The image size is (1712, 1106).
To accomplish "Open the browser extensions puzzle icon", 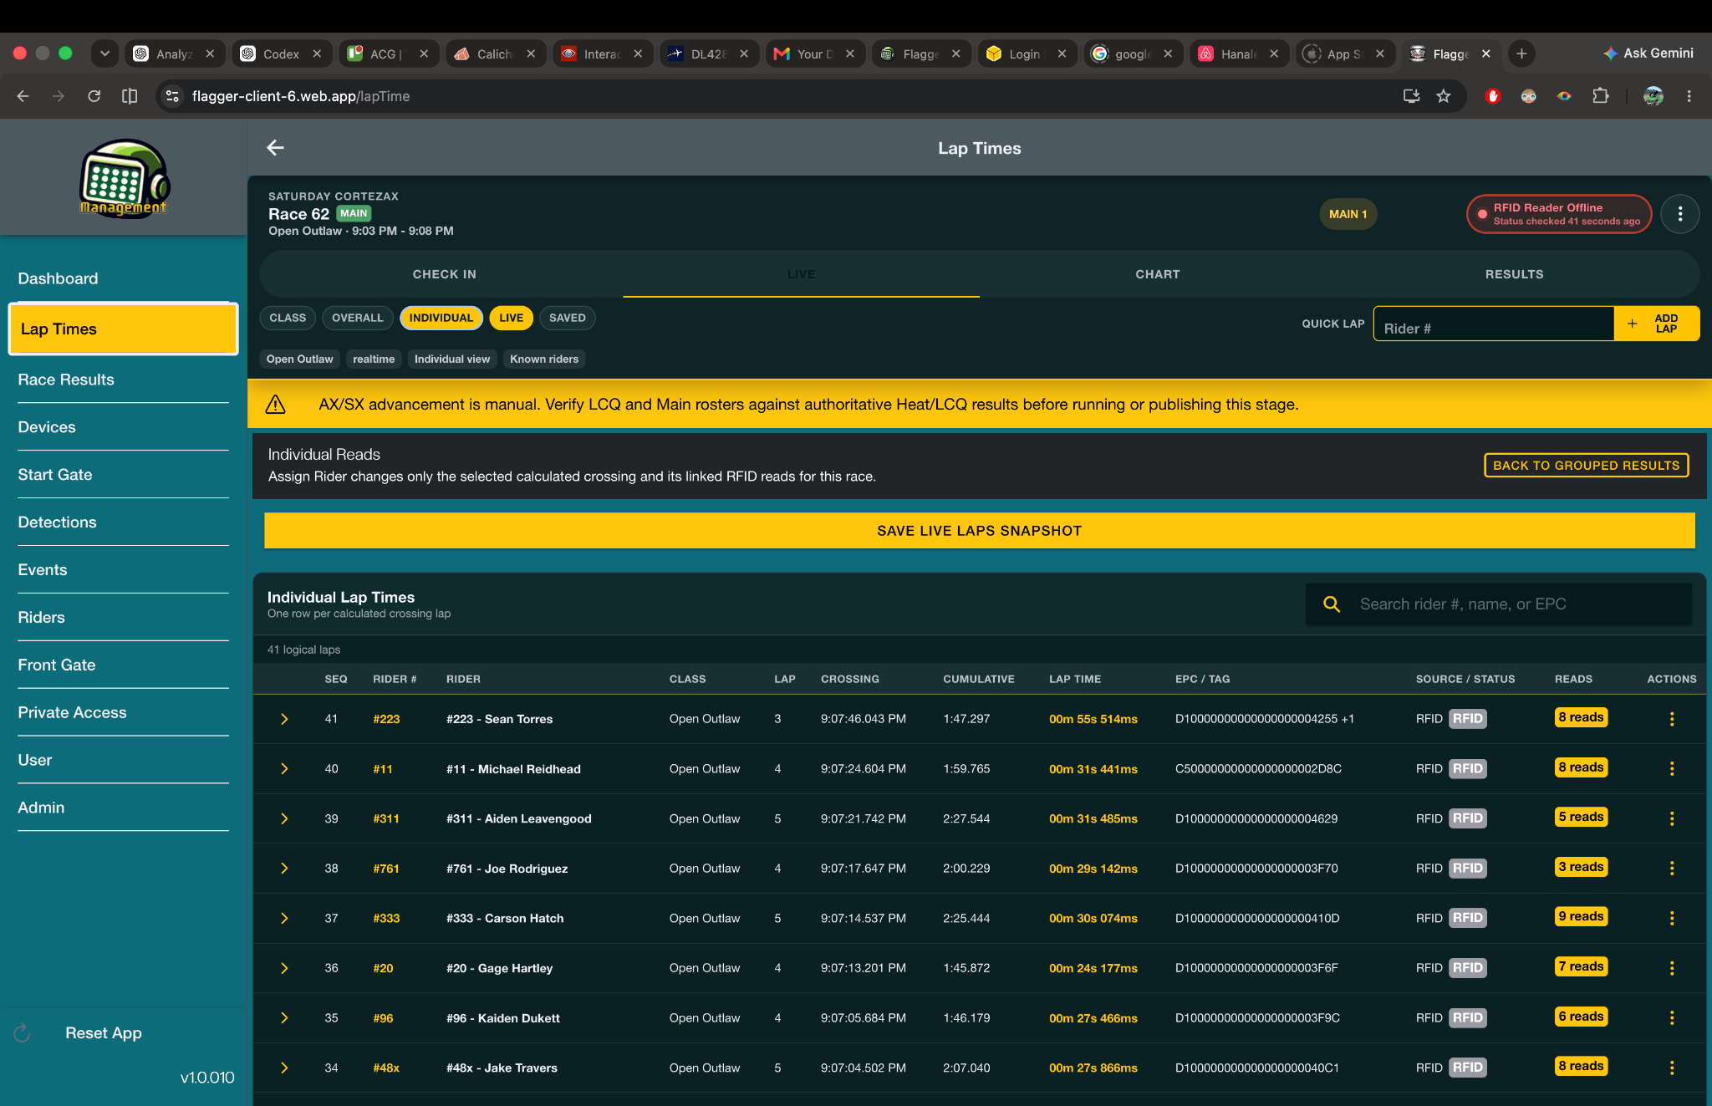I will coord(1600,96).
